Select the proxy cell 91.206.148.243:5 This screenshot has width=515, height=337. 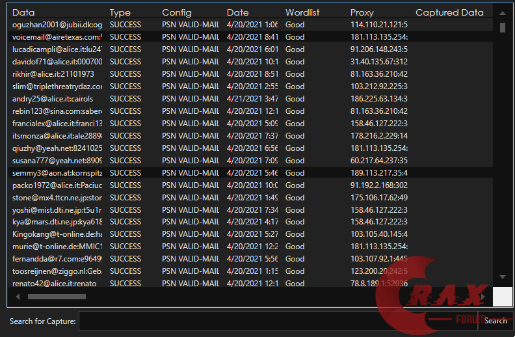(378, 49)
